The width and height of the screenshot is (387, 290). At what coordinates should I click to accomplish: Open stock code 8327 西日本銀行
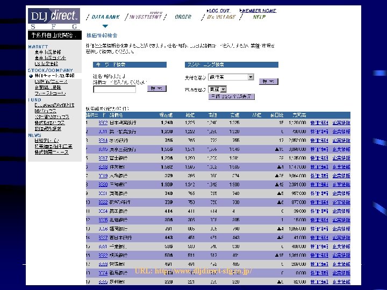pyautogui.click(x=103, y=237)
